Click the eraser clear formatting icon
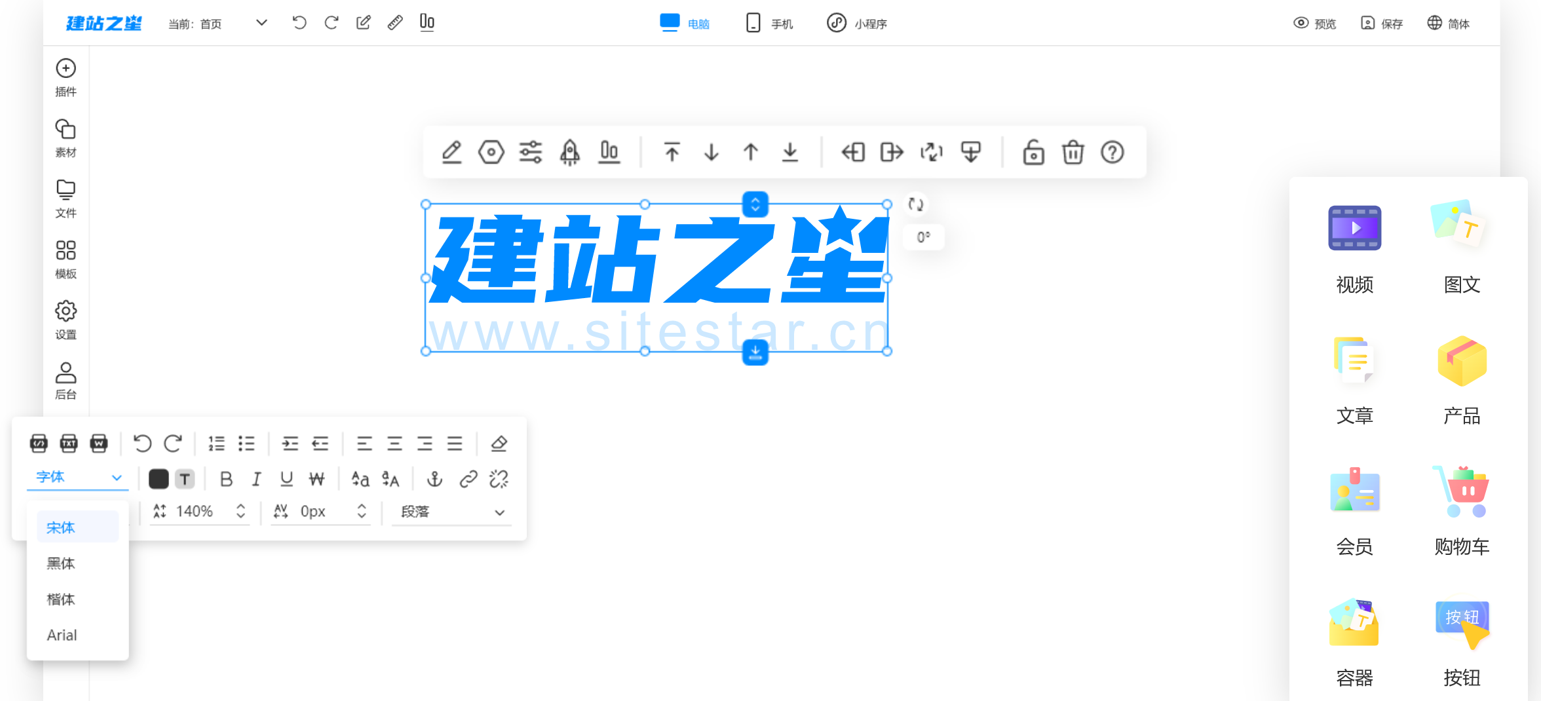Image resolution: width=1541 pixels, height=701 pixels. click(x=499, y=444)
